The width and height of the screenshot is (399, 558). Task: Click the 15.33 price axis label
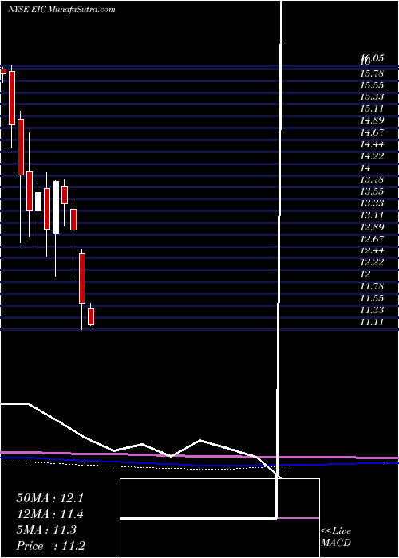pyautogui.click(x=372, y=97)
